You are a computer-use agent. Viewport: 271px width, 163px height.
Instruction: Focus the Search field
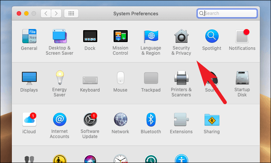coord(227,13)
